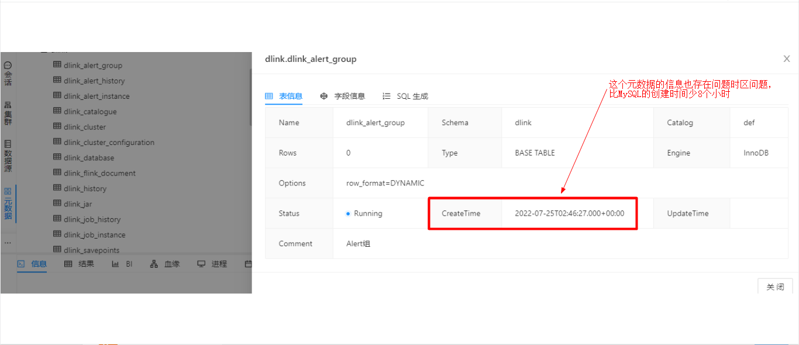Click table icon beside dlink_database
799x345 pixels.
57,157
